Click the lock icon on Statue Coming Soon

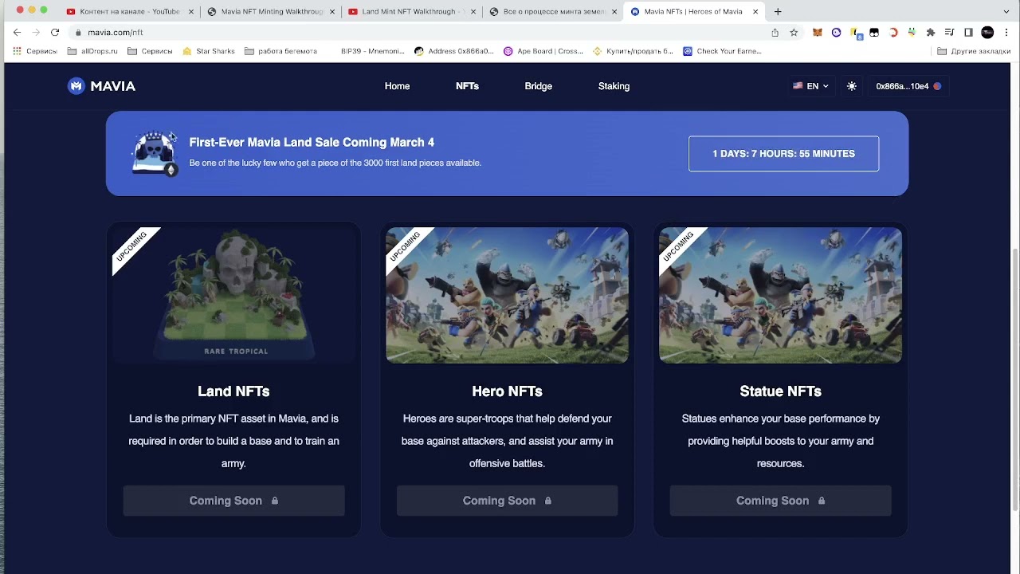[822, 501]
